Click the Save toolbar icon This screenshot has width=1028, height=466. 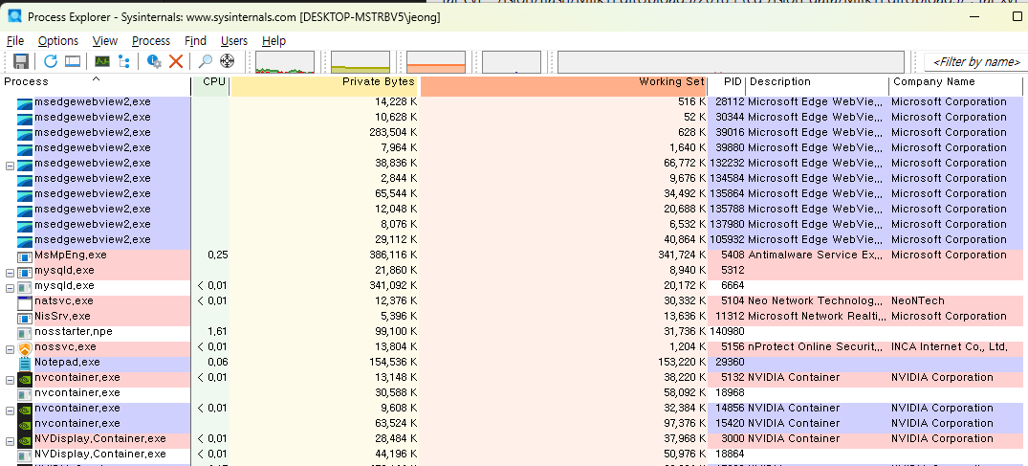tap(21, 61)
